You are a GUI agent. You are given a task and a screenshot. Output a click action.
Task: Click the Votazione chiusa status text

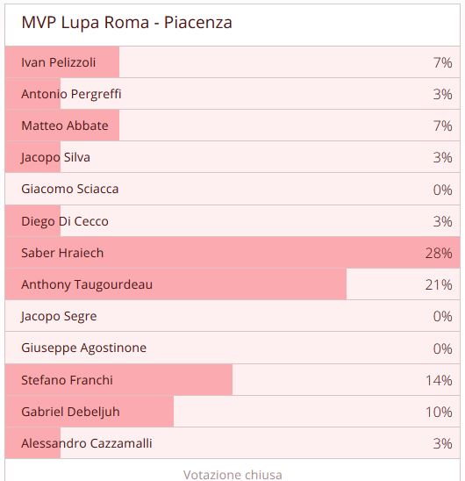pos(232,475)
